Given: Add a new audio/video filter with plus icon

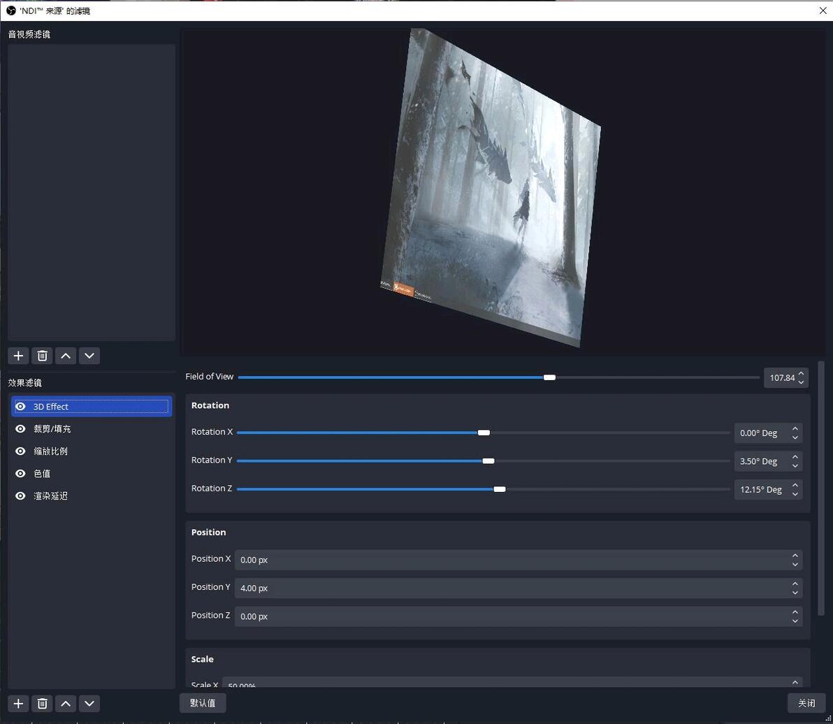Looking at the screenshot, I should [x=18, y=356].
